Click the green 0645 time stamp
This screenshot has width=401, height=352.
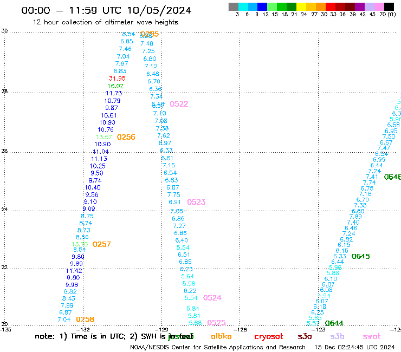360,256
